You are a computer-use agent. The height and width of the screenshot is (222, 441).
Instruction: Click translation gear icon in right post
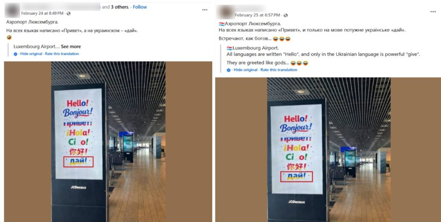coord(229,70)
